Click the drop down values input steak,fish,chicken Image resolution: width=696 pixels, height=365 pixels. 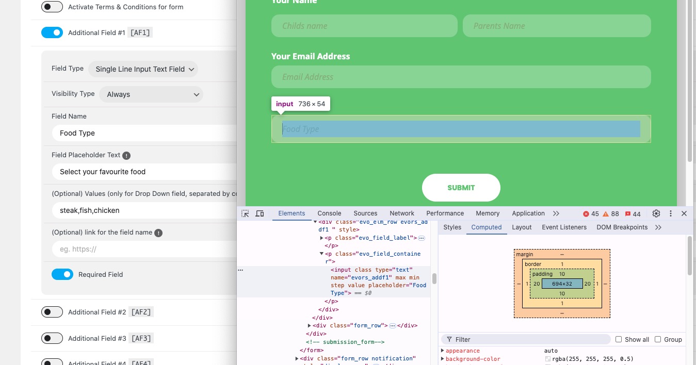click(144, 210)
